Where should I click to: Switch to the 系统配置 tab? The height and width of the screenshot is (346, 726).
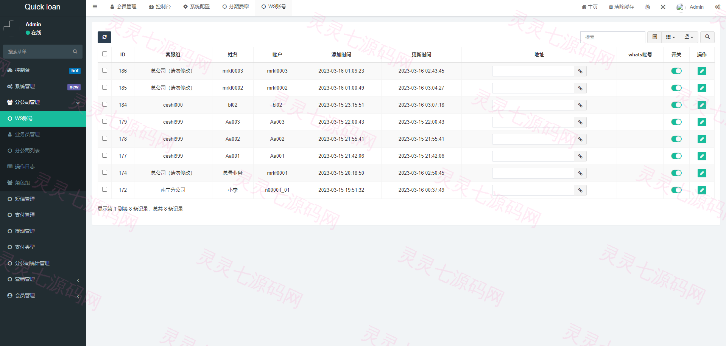[x=196, y=7]
